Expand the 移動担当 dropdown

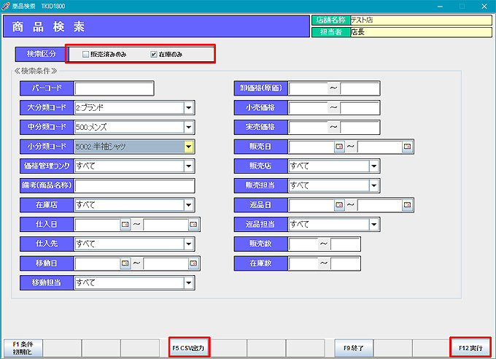[188, 282]
